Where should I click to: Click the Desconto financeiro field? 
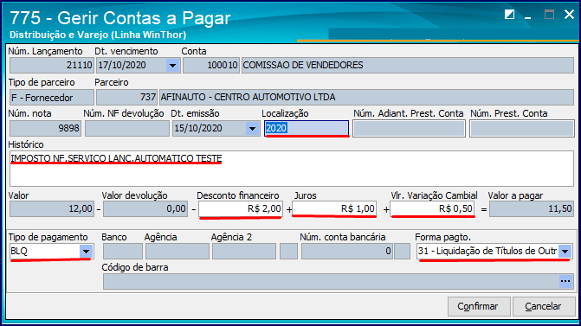point(241,208)
